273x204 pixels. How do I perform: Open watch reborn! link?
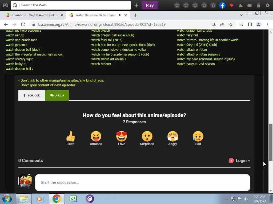pyautogui.click(x=101, y=64)
